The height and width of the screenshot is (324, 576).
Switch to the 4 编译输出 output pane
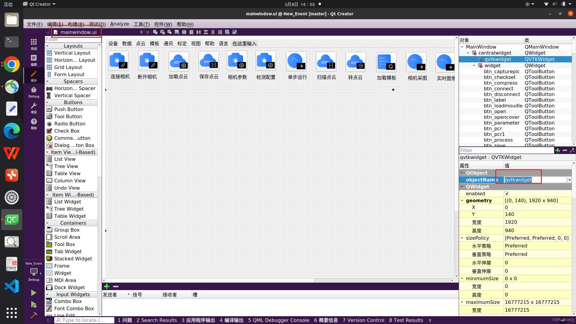tap(232, 320)
